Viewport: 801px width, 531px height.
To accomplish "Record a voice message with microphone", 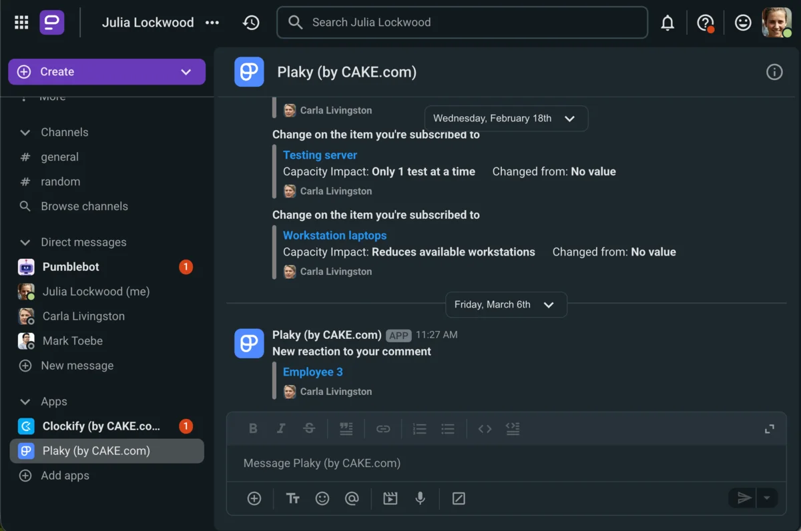I will [420, 498].
